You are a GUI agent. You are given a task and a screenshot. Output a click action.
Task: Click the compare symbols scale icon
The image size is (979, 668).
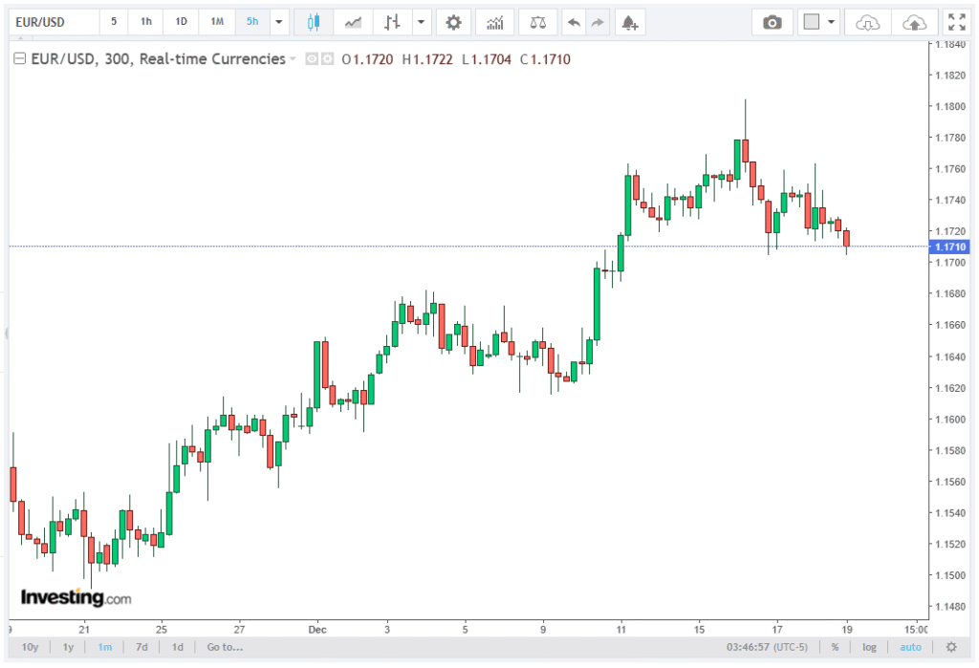[539, 22]
